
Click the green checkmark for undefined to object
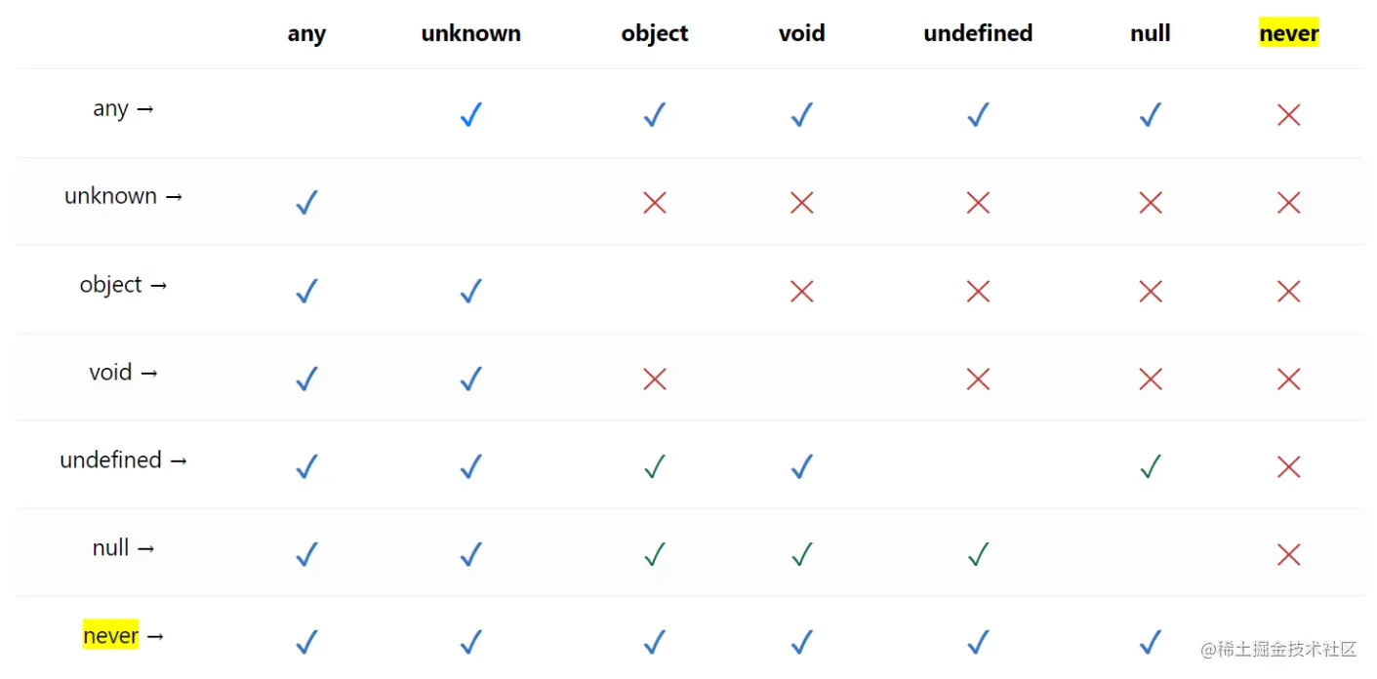pos(655,467)
